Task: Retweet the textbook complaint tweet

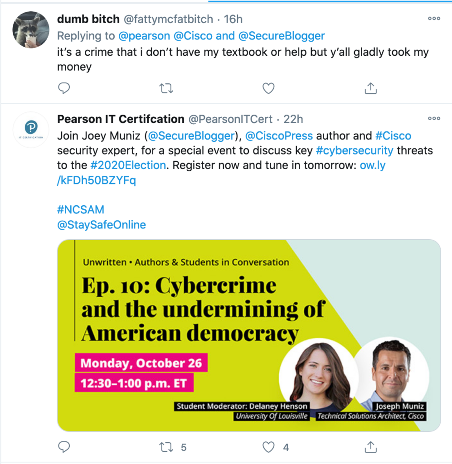Action: (x=166, y=88)
